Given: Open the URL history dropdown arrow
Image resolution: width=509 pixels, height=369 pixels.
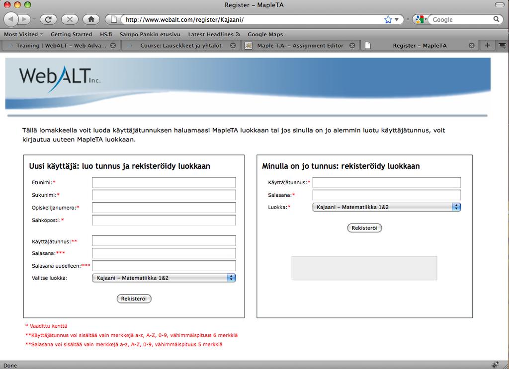Looking at the screenshot, I should (397, 19).
